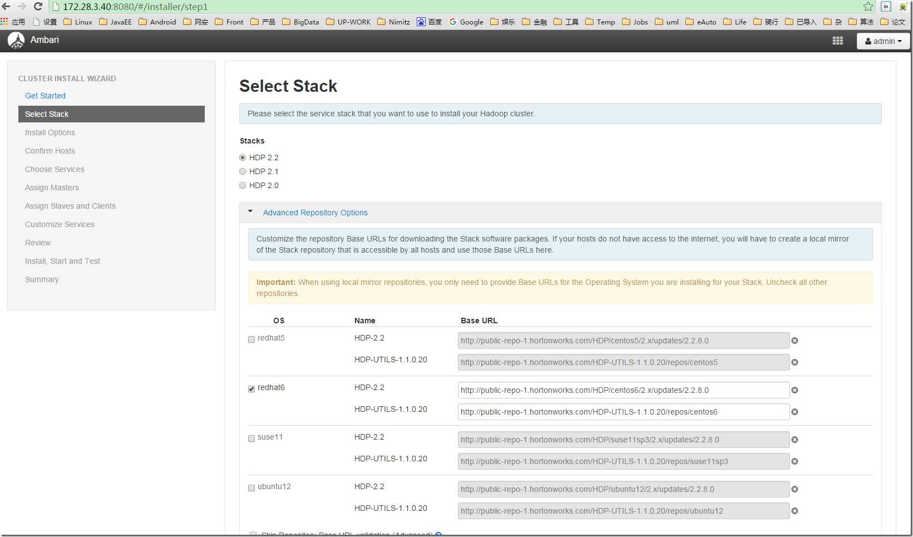Go to Get Started wizard step
The height and width of the screenshot is (537, 913).
pos(45,96)
